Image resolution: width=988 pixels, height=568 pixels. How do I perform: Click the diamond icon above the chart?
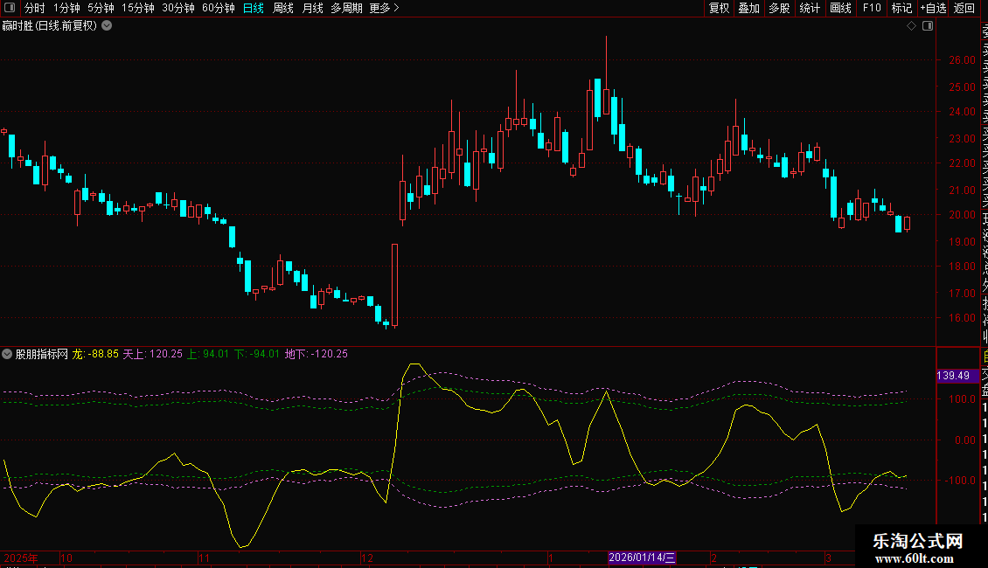click(911, 26)
